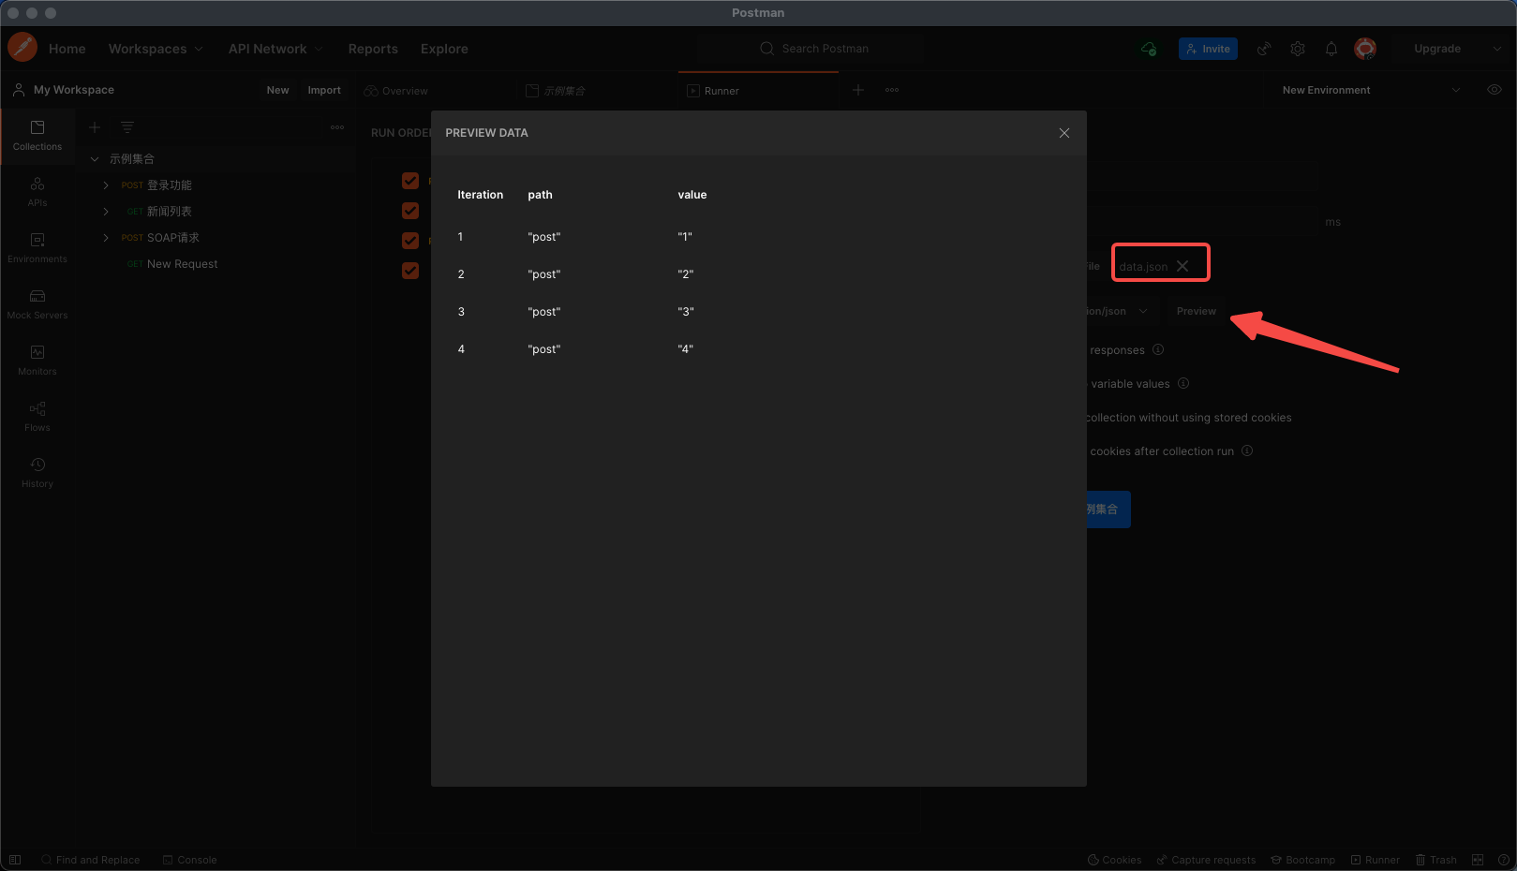The height and width of the screenshot is (871, 1517).
Task: Open the user avatar menu
Action: 1365,49
